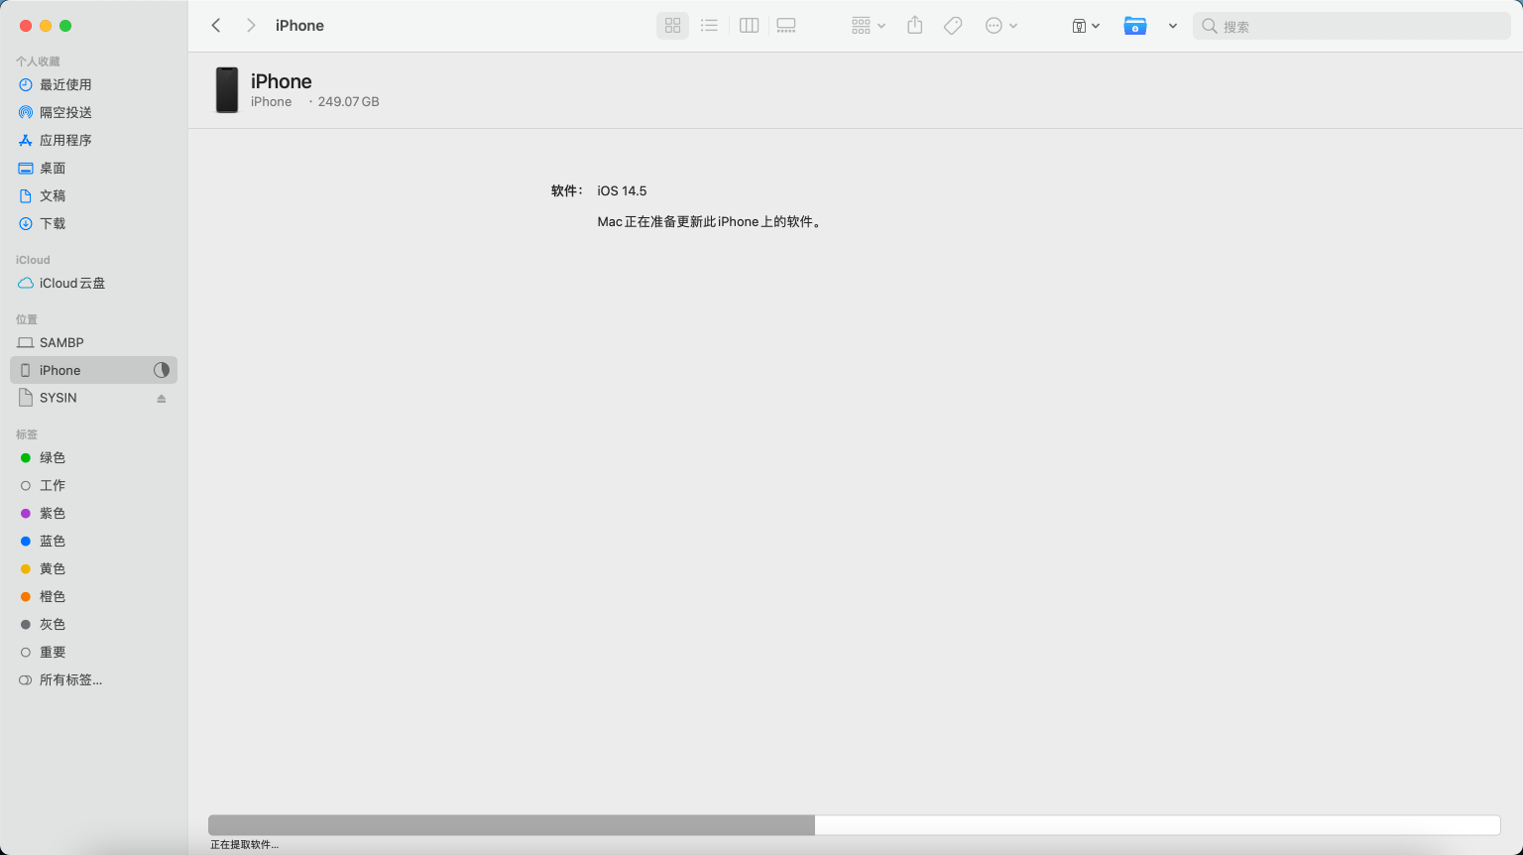Click the sync progress icon next to iPhone
Viewport: 1523px width, 855px height.
(162, 370)
